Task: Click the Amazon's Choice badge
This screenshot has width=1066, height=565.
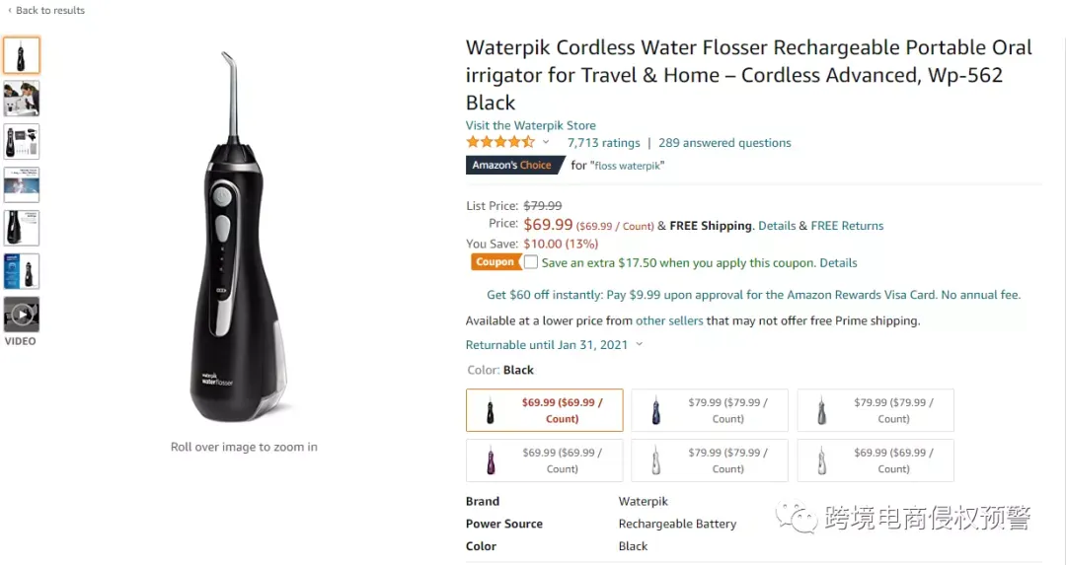Action: (x=511, y=166)
